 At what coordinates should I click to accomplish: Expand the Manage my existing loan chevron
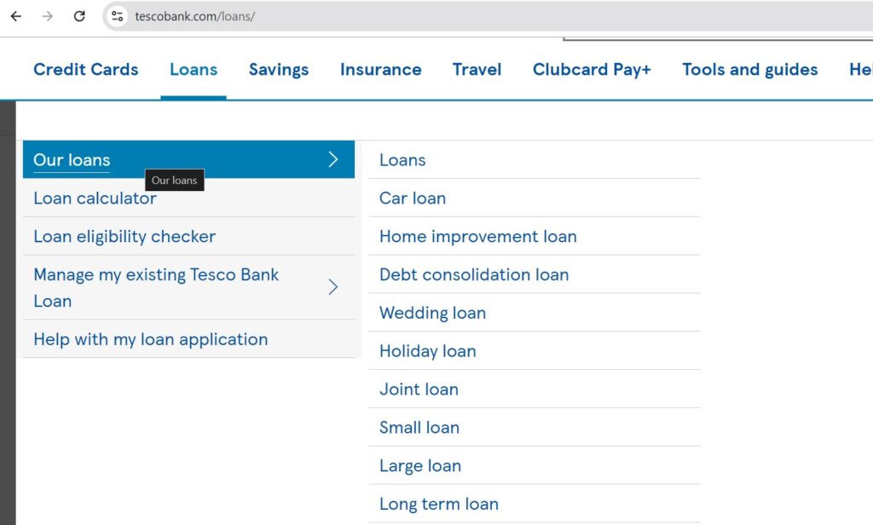coord(333,286)
